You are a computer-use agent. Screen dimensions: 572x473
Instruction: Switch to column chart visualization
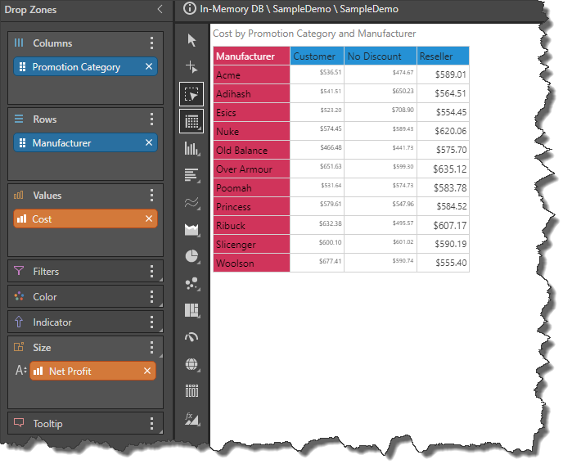[192, 148]
